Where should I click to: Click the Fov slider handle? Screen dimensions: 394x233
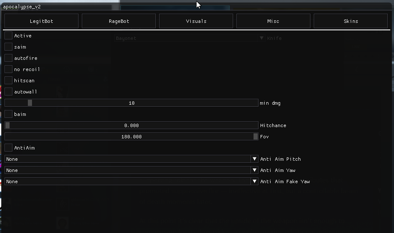tap(256, 137)
